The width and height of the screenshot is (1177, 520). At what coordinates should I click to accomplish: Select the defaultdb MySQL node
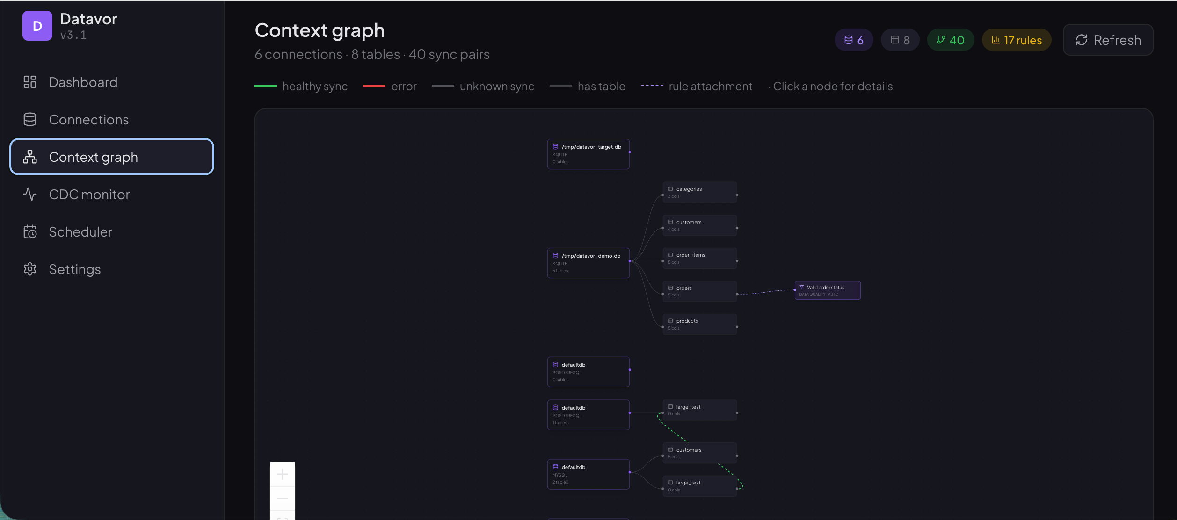[x=588, y=475]
